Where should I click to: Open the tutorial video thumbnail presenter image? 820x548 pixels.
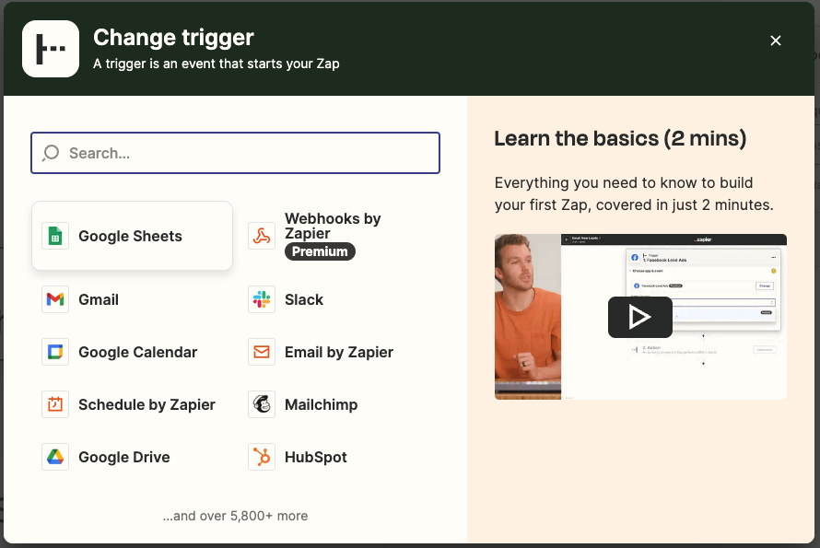[x=528, y=316]
